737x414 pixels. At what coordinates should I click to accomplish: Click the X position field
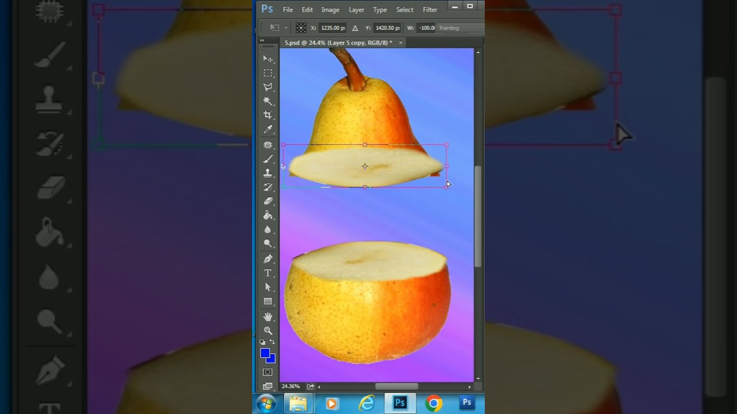[333, 28]
